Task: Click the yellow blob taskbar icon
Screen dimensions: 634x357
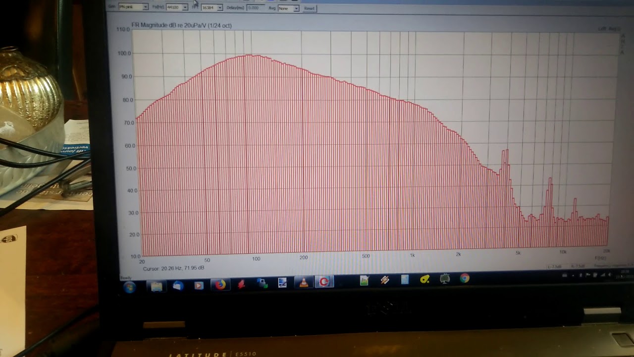Action: (x=424, y=279)
